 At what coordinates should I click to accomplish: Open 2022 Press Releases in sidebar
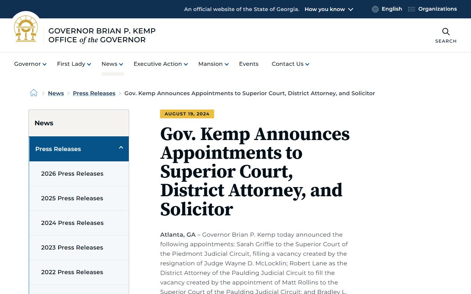coord(79,272)
